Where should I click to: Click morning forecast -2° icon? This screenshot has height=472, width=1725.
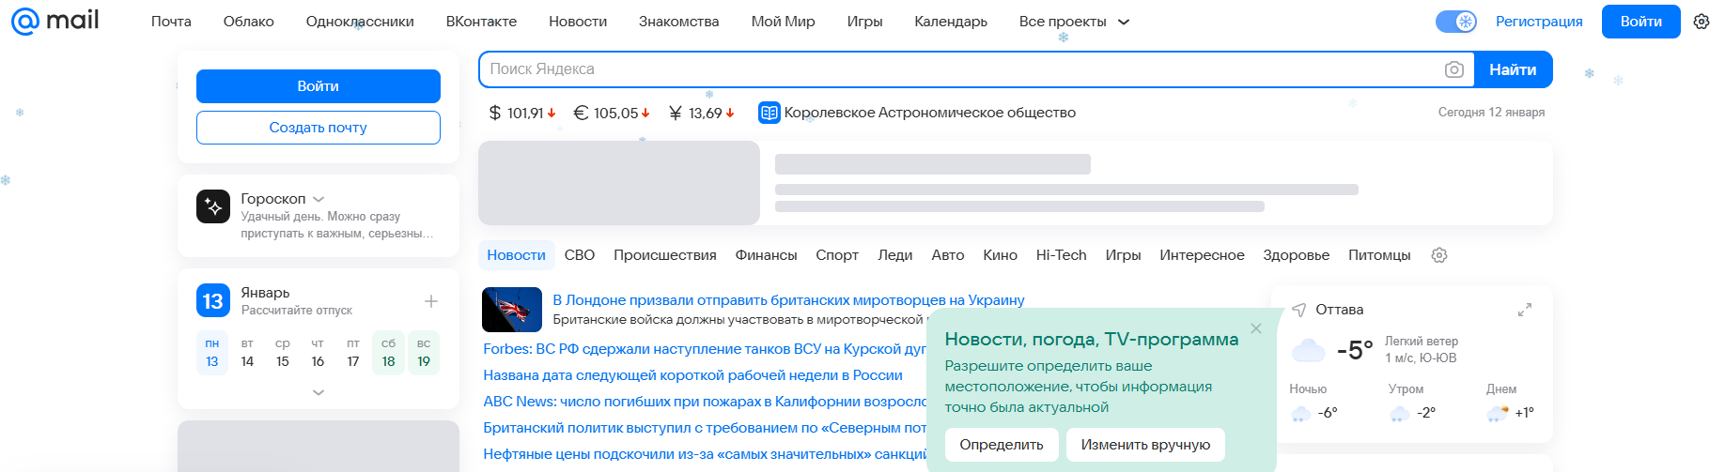(x=1399, y=414)
